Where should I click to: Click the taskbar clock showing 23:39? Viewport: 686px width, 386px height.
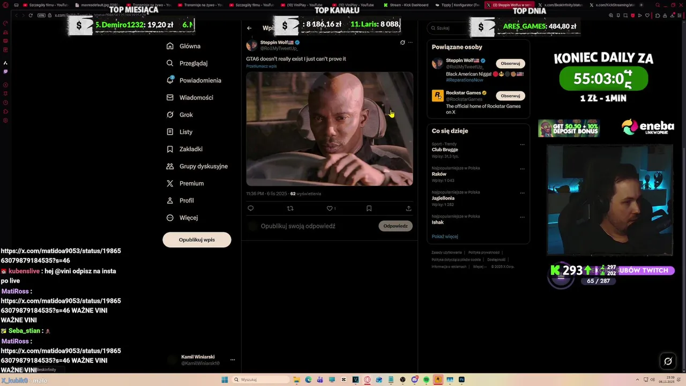point(667,380)
